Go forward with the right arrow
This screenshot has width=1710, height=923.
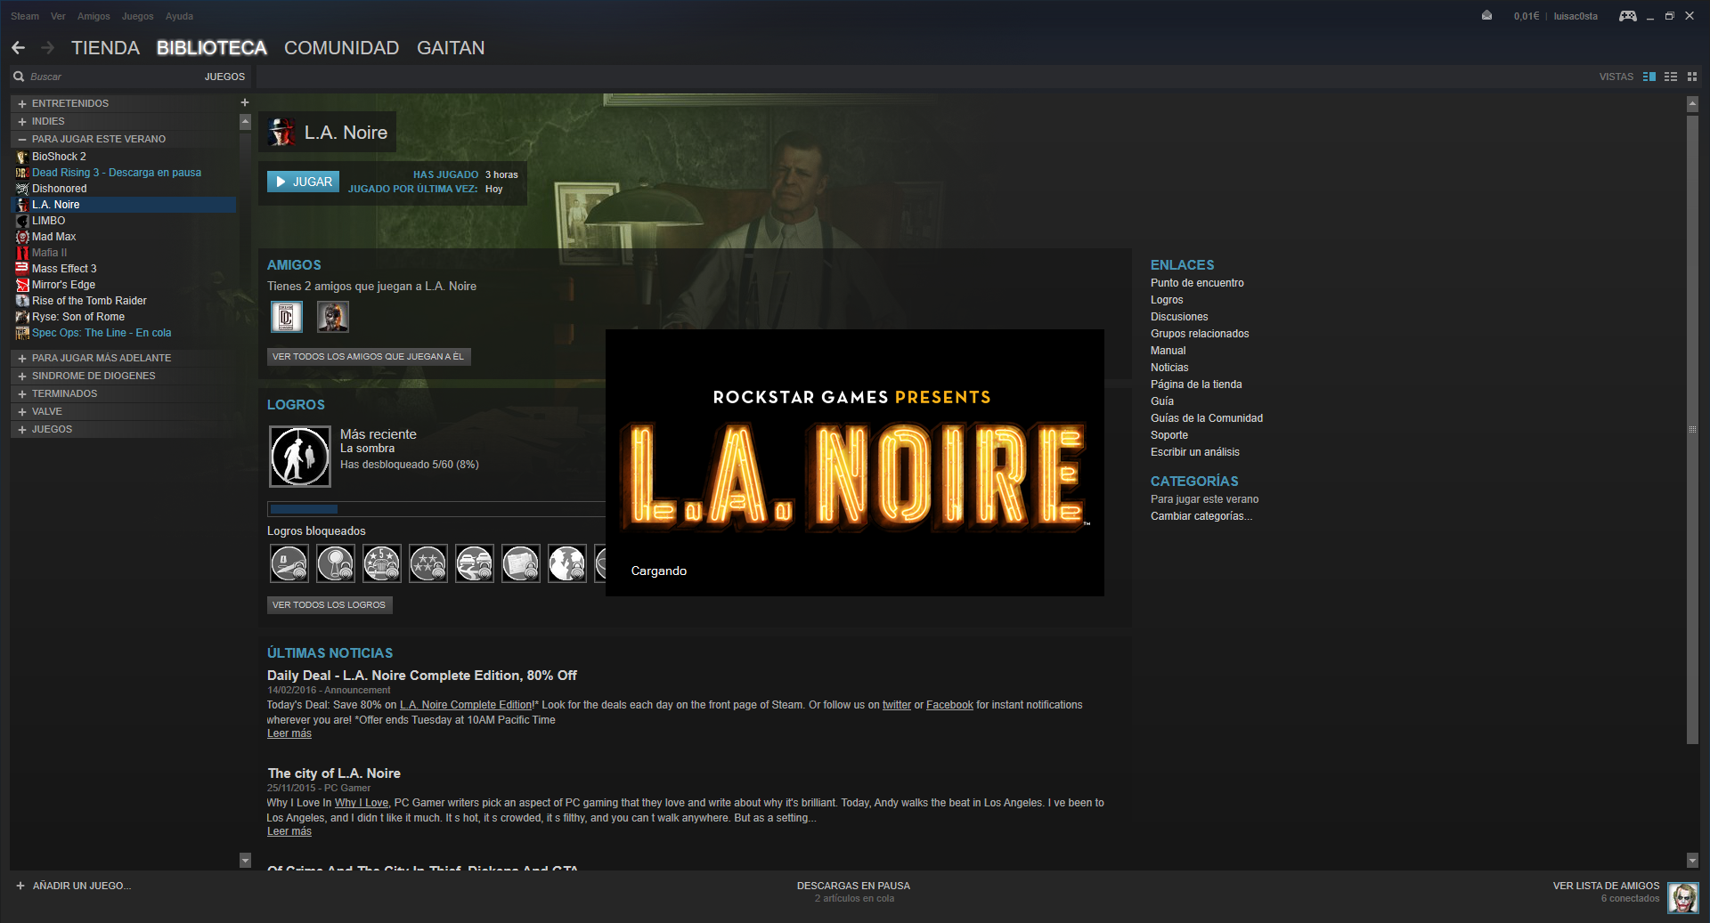point(48,48)
